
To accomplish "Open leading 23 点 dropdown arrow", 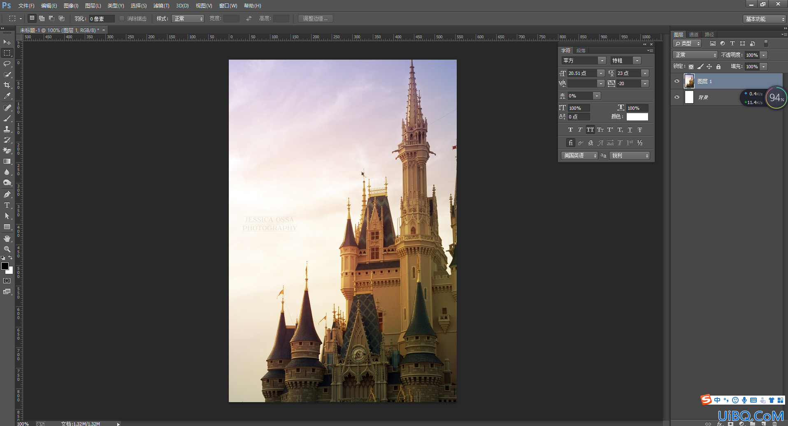I will [x=645, y=73].
